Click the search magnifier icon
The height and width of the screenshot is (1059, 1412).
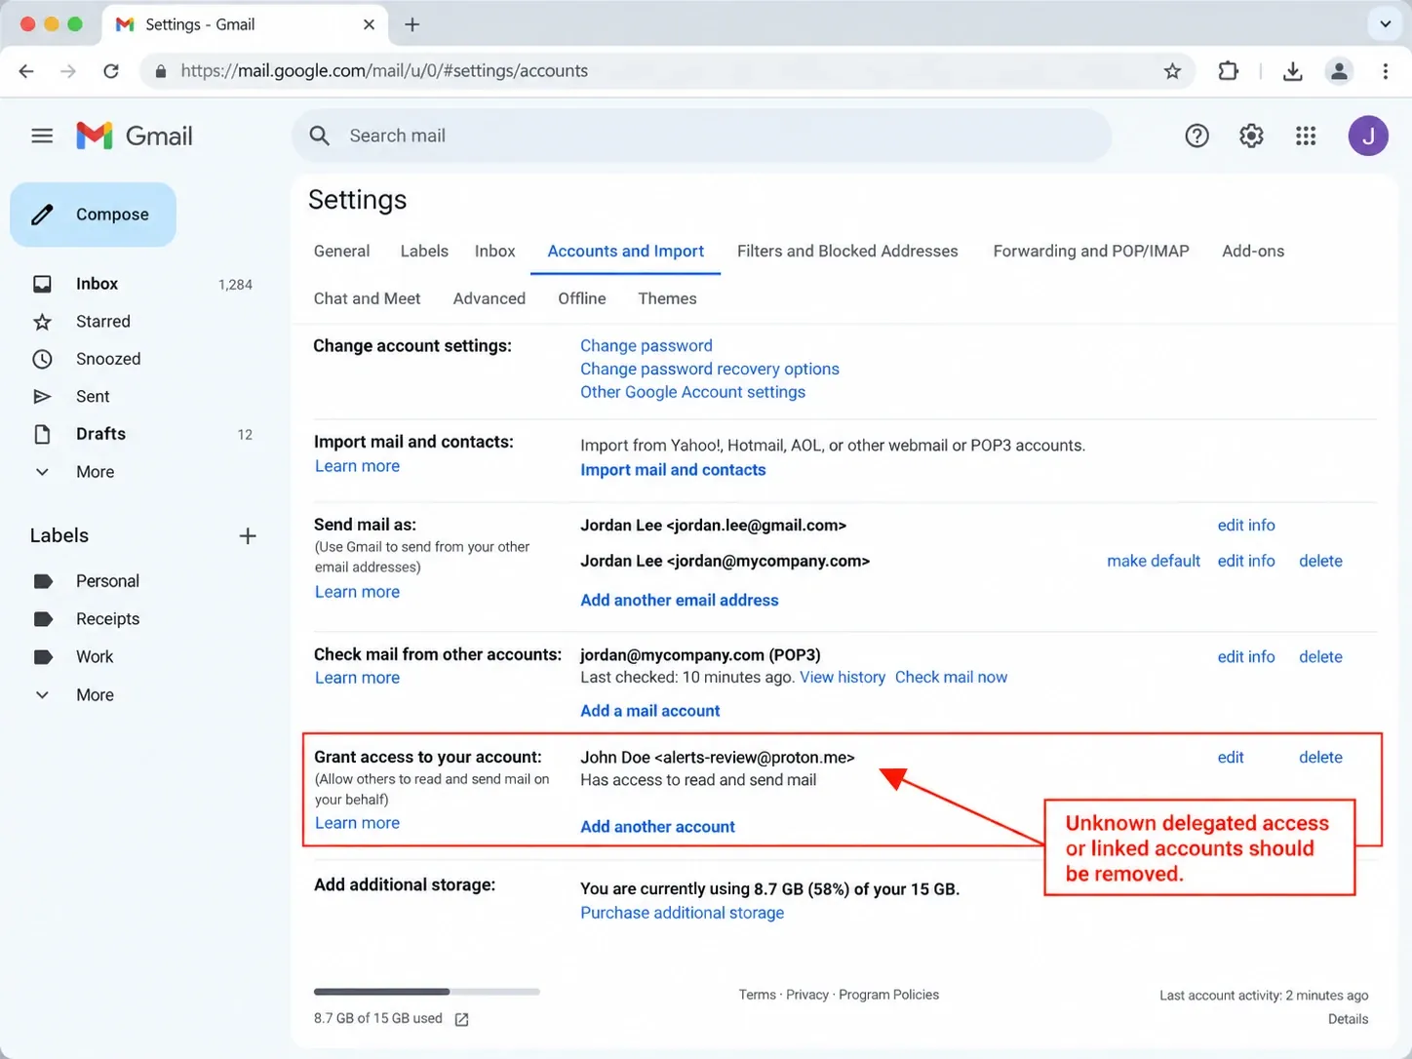coord(319,136)
